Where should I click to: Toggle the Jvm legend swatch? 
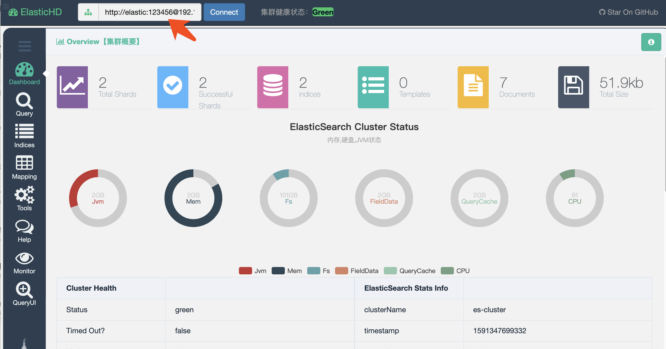(x=245, y=271)
